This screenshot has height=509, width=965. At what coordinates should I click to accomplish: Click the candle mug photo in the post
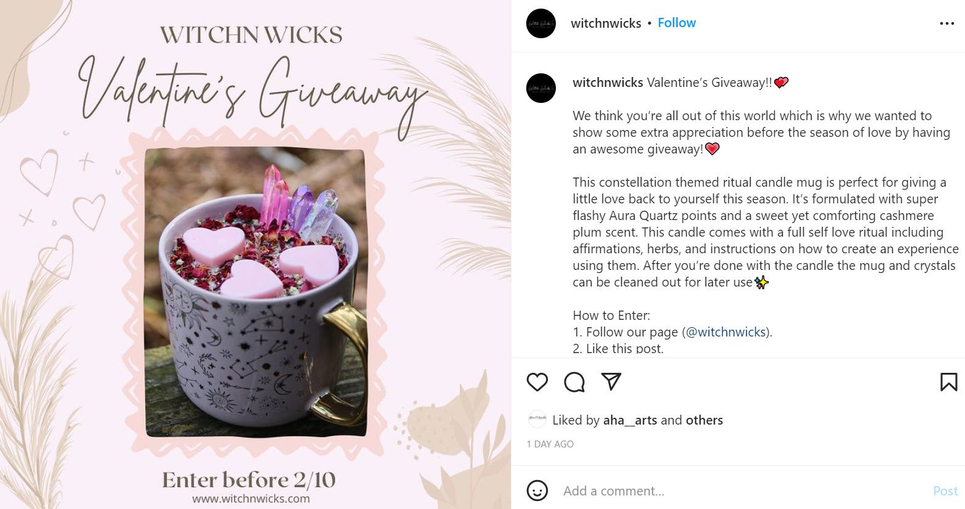click(256, 292)
